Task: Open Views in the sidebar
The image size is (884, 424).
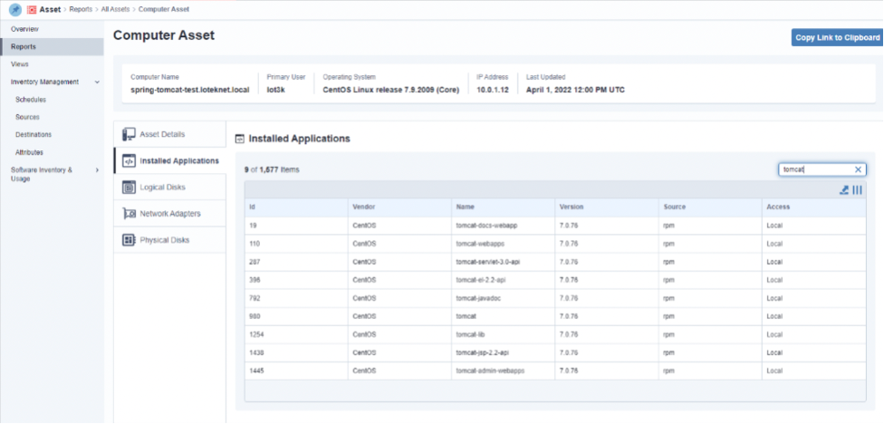Action: [x=52, y=64]
